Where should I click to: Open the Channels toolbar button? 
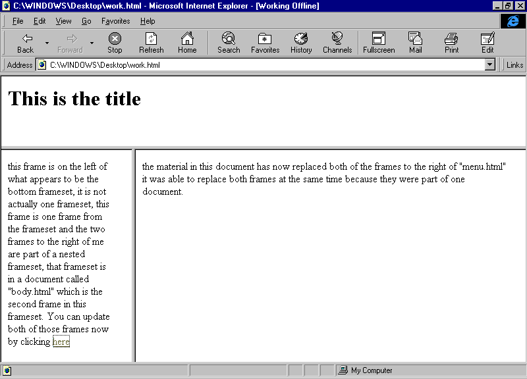click(337, 43)
